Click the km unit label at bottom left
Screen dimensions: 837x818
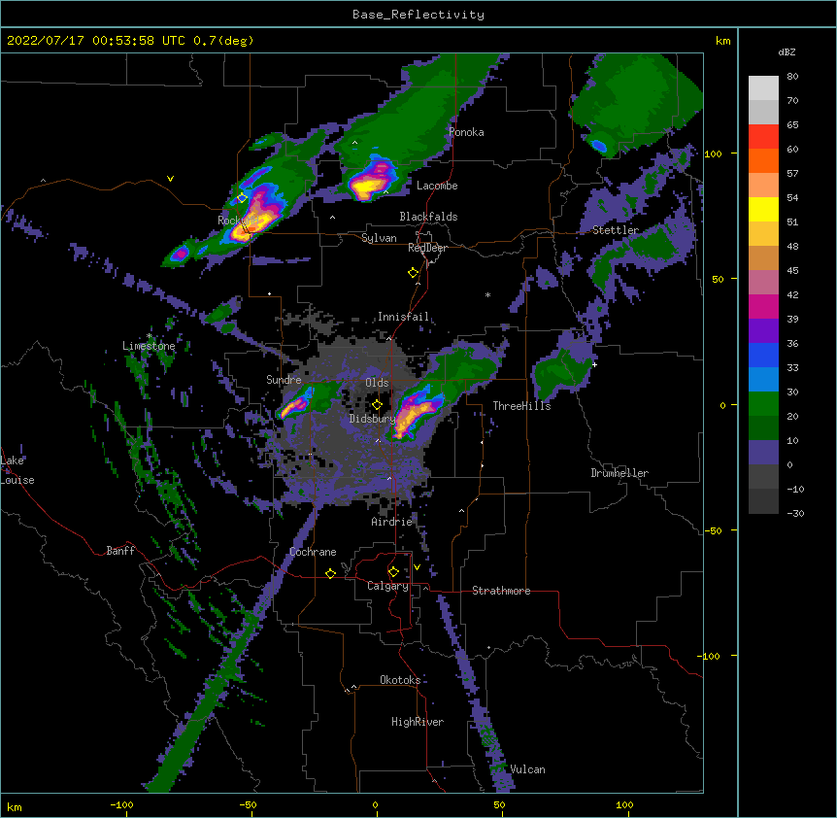[15, 807]
